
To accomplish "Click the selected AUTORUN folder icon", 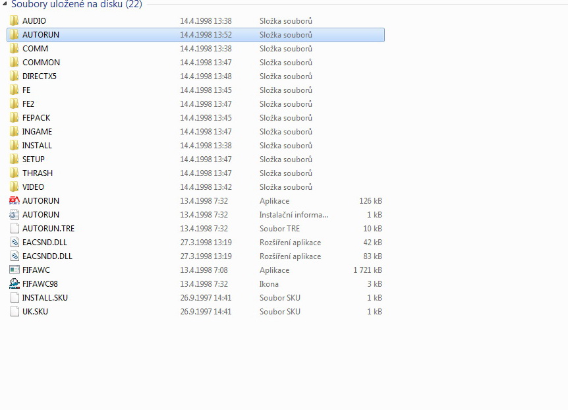I will (x=14, y=34).
